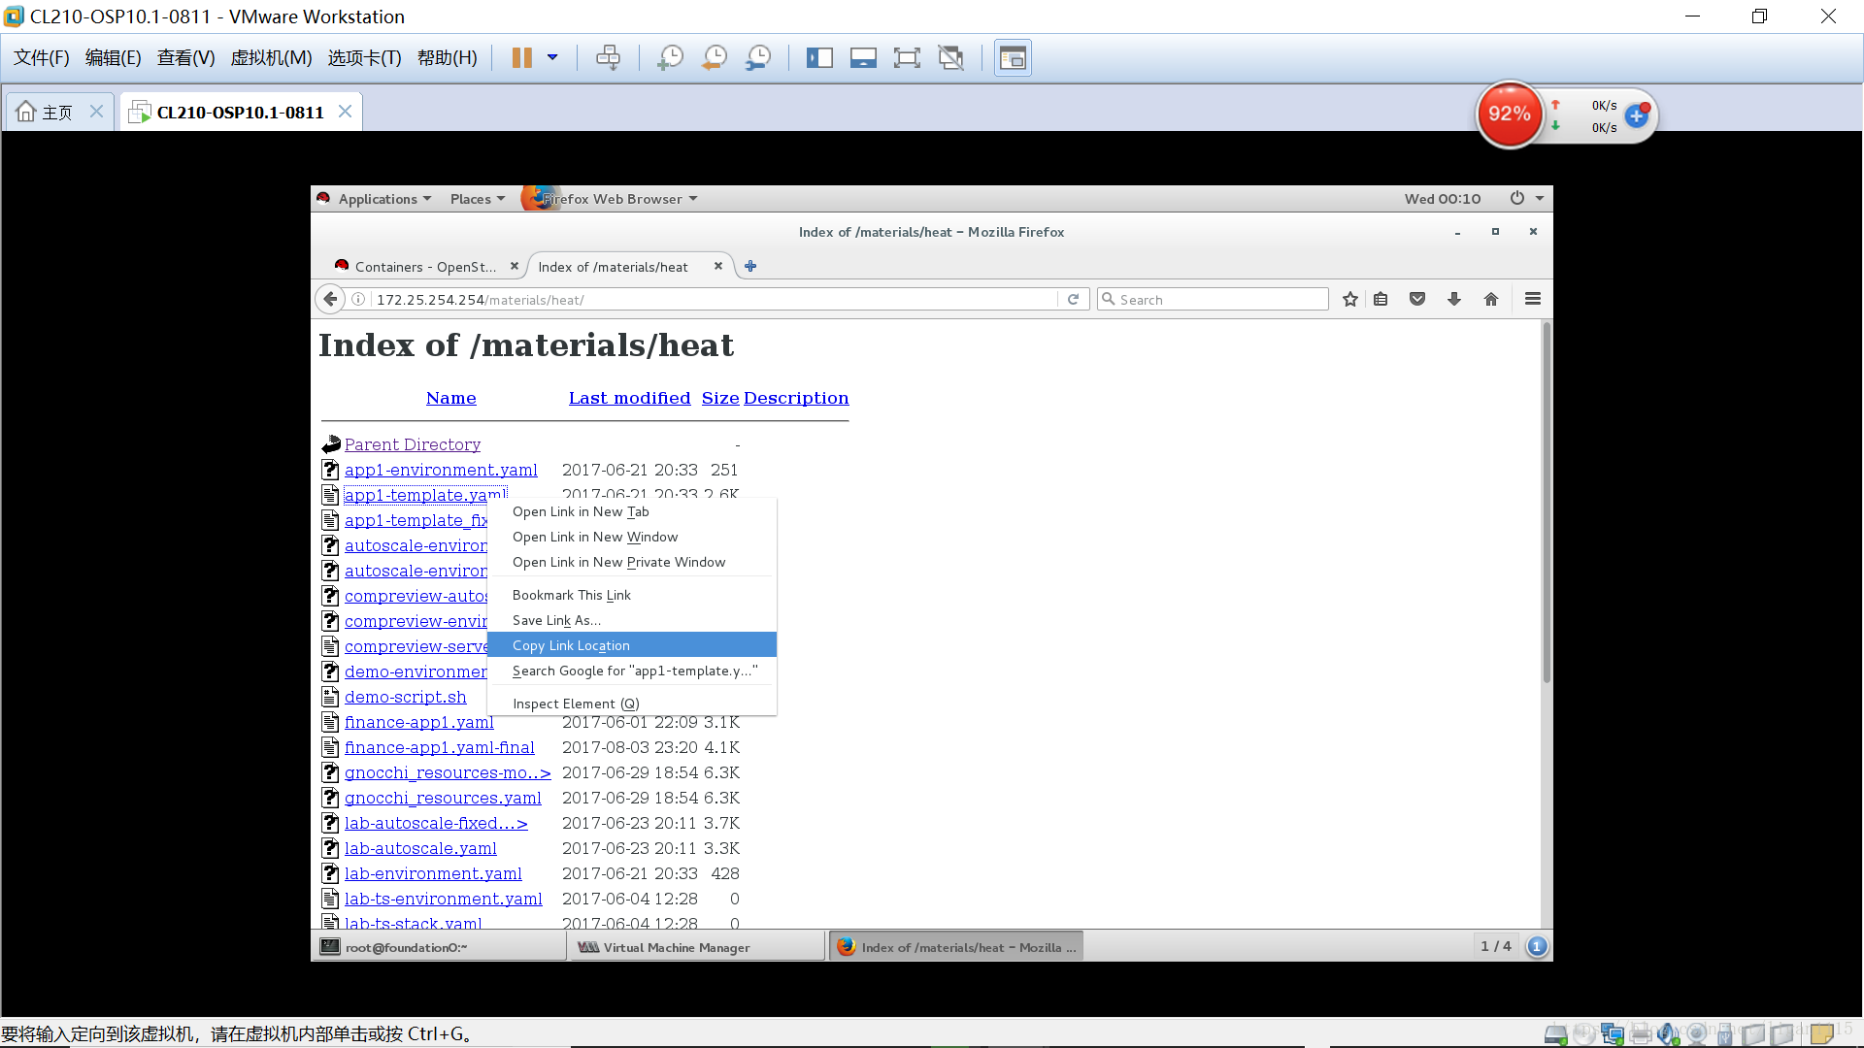Bookmark this page with the star icon
Screen dimensions: 1864x1048
pos(1349,299)
